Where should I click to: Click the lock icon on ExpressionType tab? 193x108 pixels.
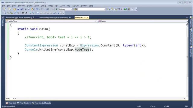(33, 17)
